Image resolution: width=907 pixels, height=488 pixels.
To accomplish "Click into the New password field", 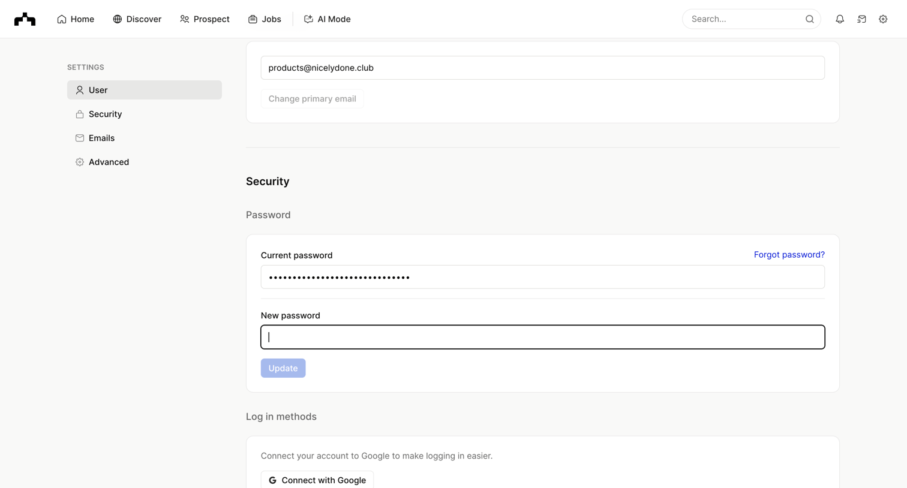I will 543,337.
